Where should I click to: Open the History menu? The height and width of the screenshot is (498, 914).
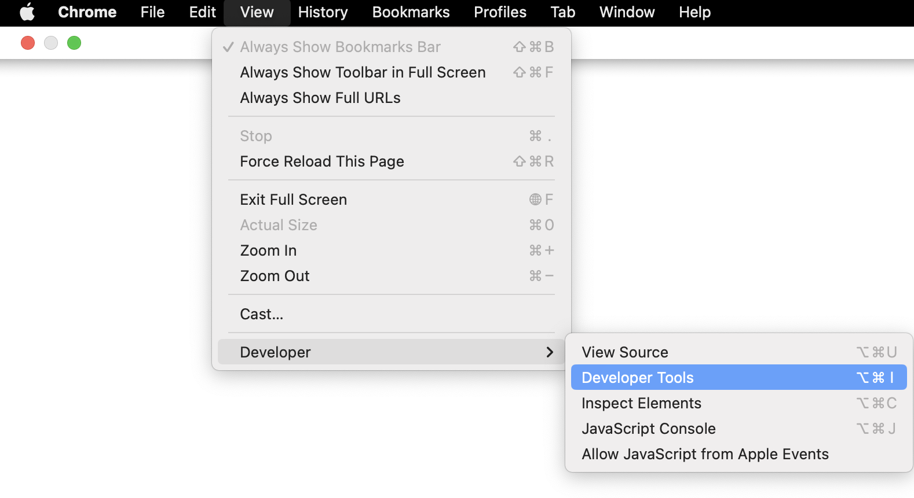click(x=323, y=12)
